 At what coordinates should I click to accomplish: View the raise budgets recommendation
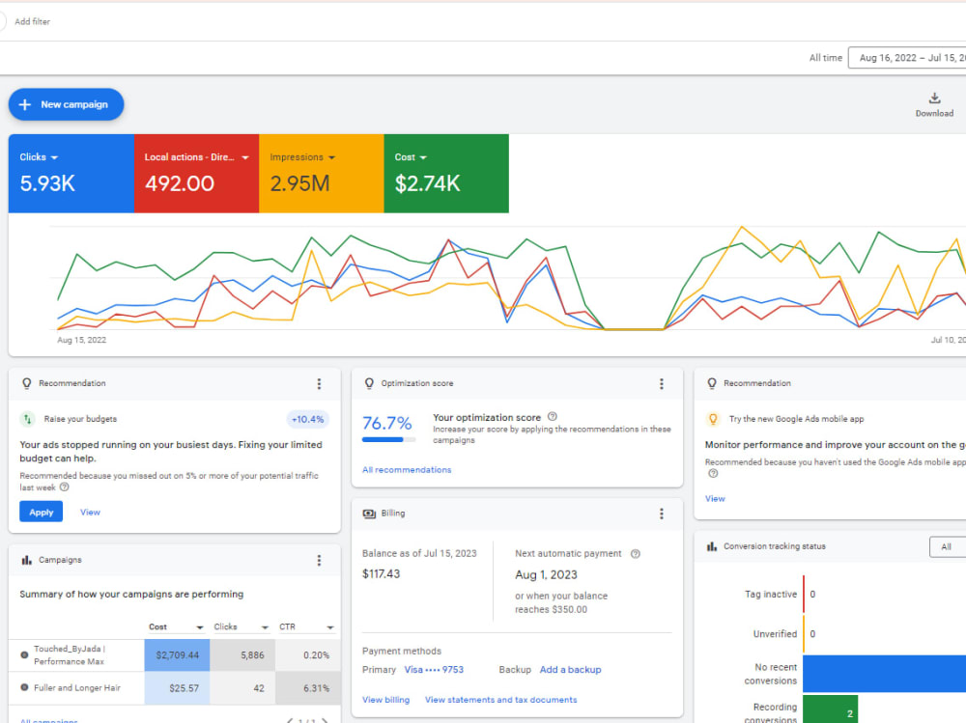(90, 513)
